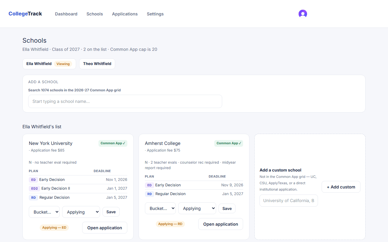Open application for New York University
388x242 pixels.
click(105, 228)
